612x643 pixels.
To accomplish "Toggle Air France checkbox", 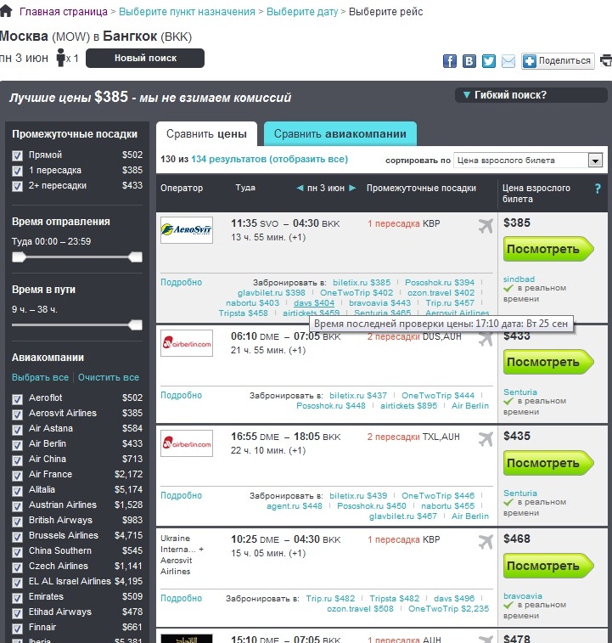I will 17,475.
